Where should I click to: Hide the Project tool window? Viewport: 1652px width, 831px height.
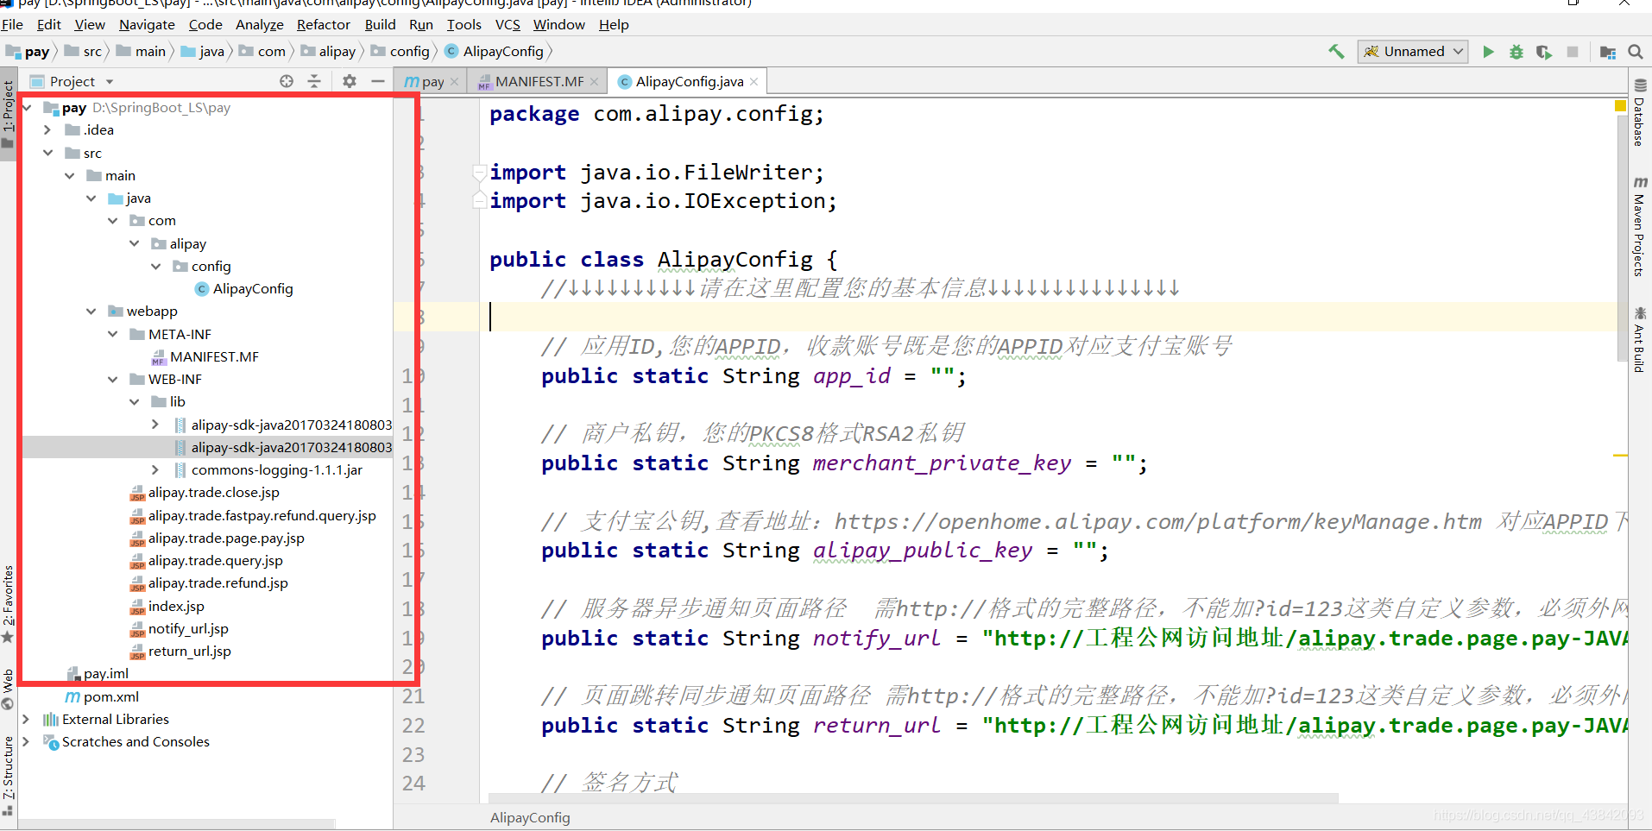coord(378,81)
